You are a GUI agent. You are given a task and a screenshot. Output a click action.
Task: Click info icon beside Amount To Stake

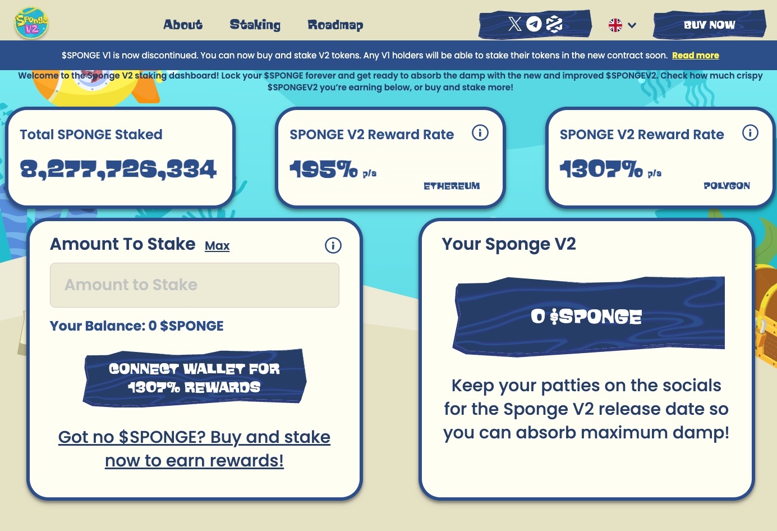tap(333, 245)
